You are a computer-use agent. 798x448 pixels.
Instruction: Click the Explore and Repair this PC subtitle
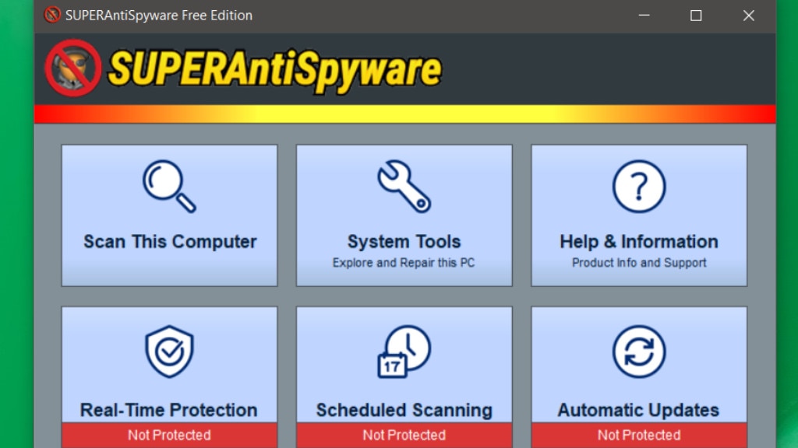click(x=403, y=262)
